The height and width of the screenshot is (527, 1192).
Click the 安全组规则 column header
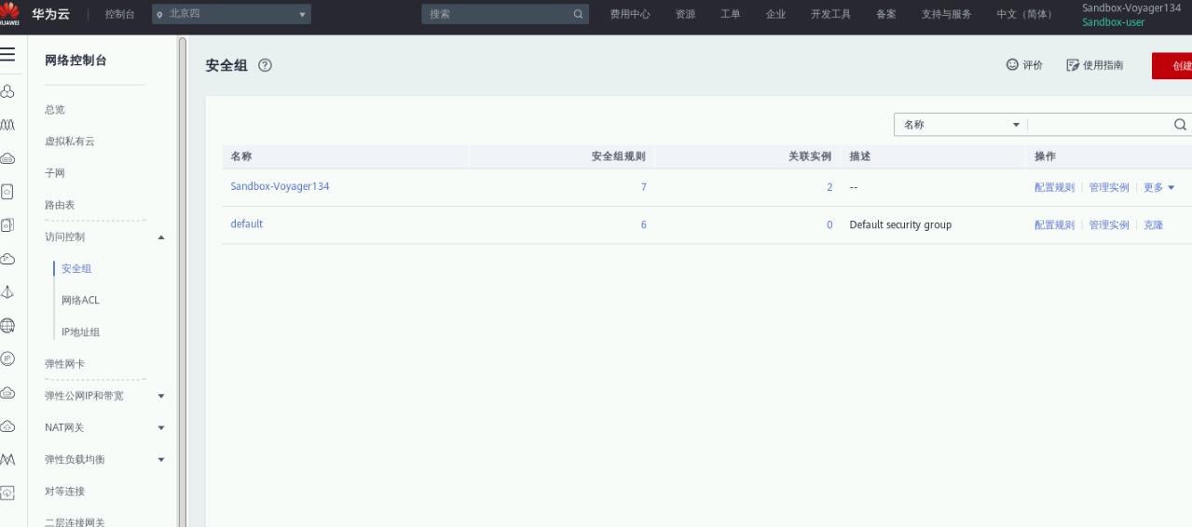pos(619,156)
